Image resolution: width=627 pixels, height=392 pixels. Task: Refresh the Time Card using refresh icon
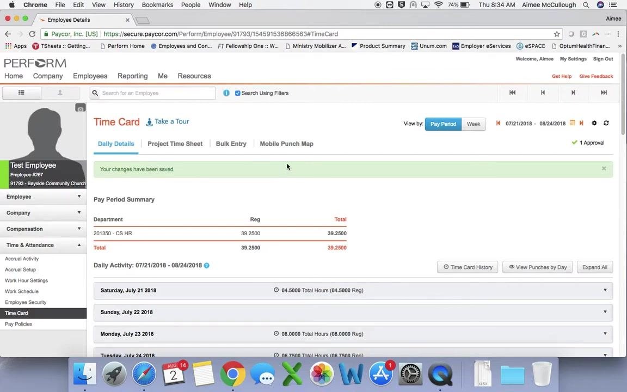click(x=606, y=123)
